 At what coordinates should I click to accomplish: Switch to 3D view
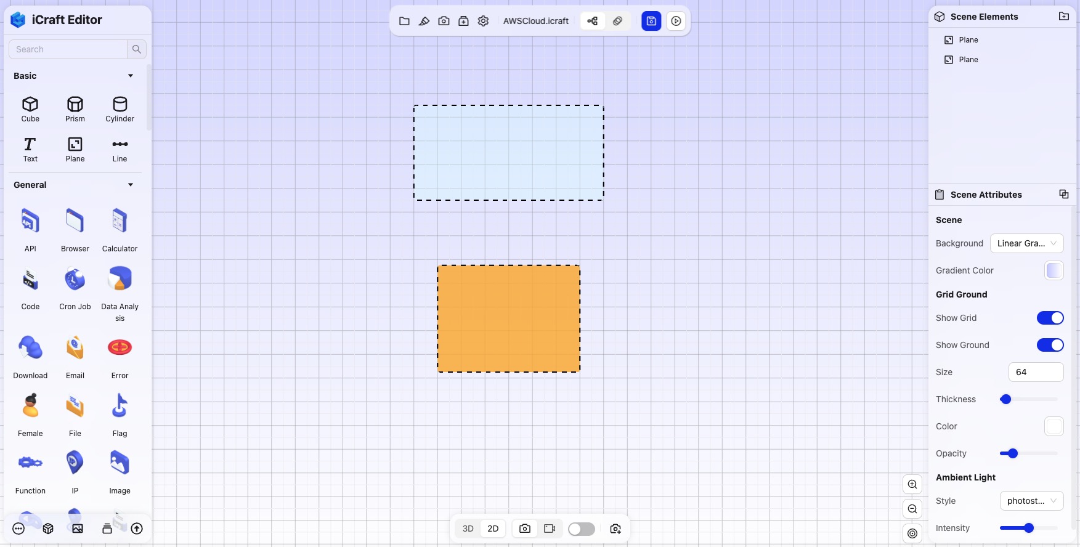(x=468, y=529)
